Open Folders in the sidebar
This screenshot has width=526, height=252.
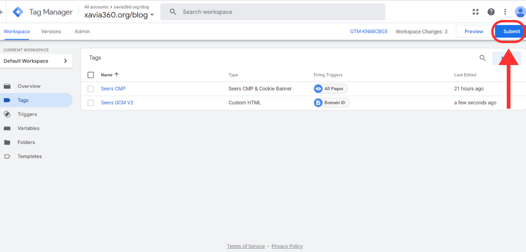pos(26,142)
